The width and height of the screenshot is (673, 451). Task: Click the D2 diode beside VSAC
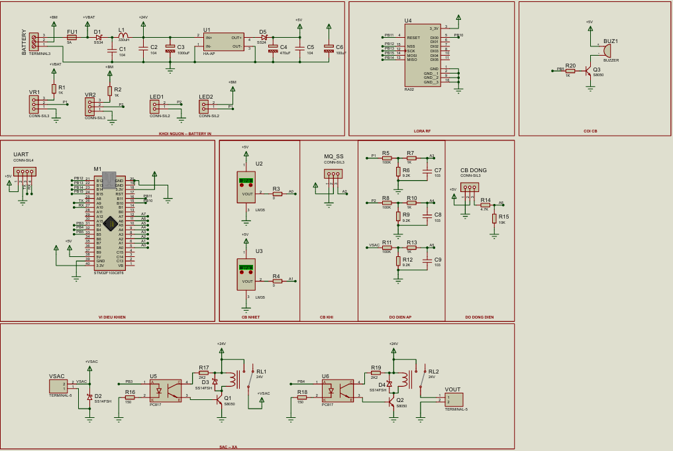pos(89,397)
